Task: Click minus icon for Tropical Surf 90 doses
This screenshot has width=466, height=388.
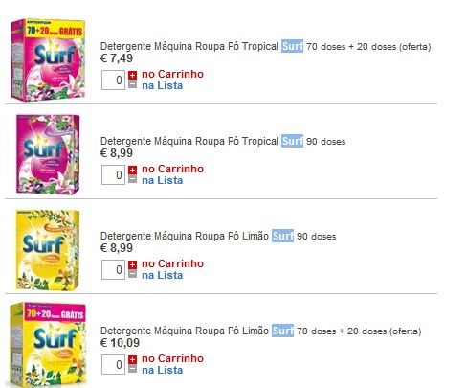Action: coord(132,179)
